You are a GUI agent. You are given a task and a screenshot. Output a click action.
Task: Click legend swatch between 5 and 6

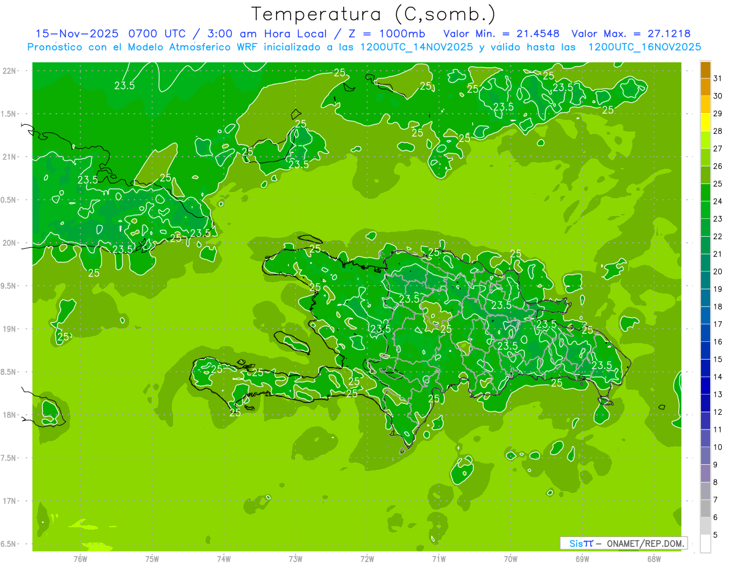tap(705, 526)
